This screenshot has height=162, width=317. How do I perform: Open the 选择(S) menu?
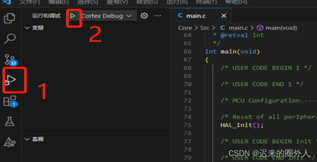[88, 2]
